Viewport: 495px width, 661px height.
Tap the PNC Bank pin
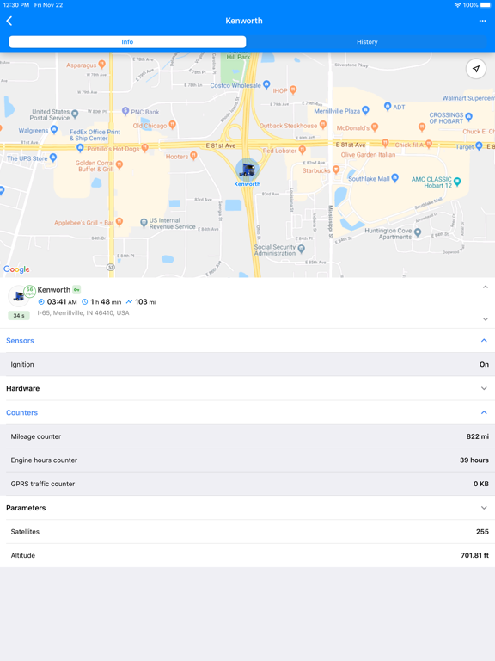125,111
